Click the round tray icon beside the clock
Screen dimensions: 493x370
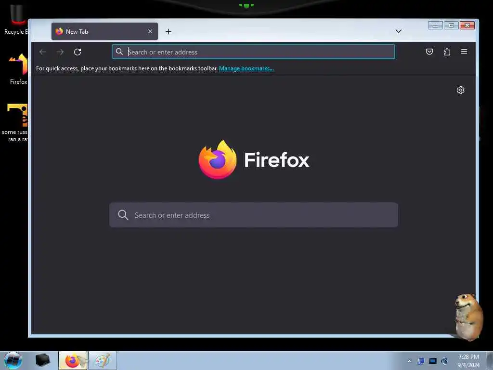pyautogui.click(x=444, y=361)
